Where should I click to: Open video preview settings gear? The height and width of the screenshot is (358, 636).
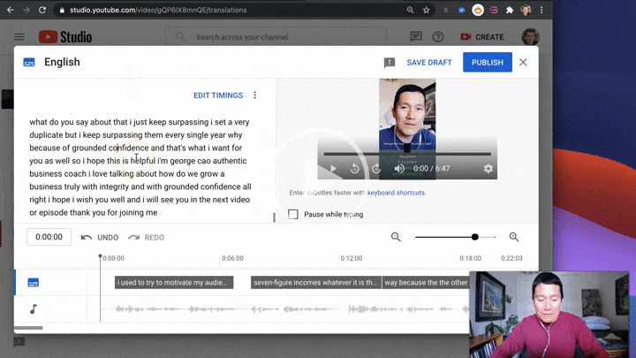pyautogui.click(x=488, y=169)
